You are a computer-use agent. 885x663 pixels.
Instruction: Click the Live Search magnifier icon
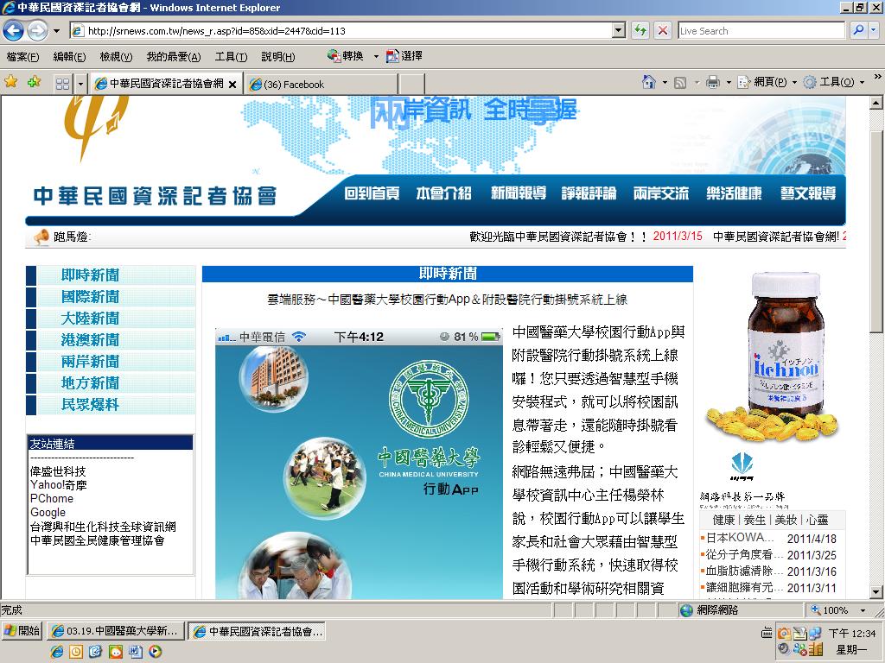(x=858, y=30)
